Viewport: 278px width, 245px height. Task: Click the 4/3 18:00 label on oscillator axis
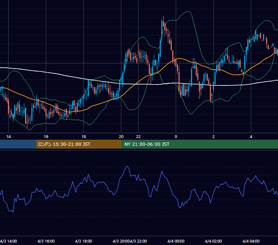(83, 241)
